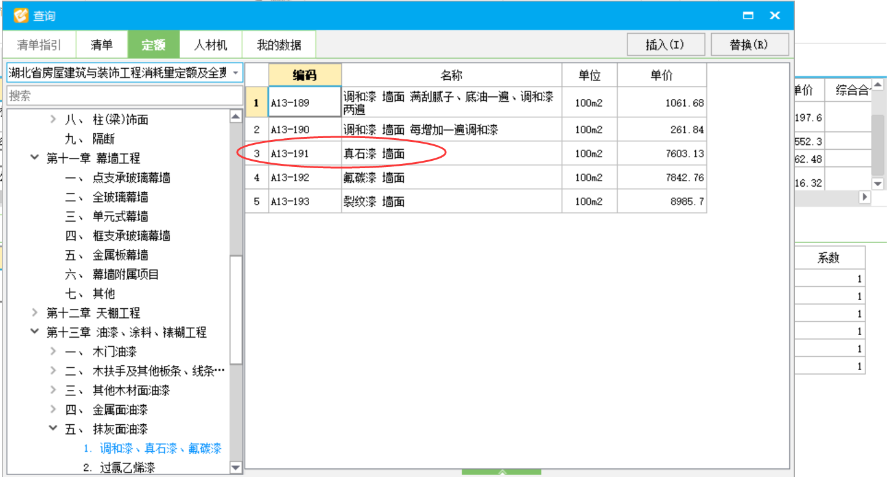
Task: Click the 裂纹漆 墙面 name cell
Action: 452,202
